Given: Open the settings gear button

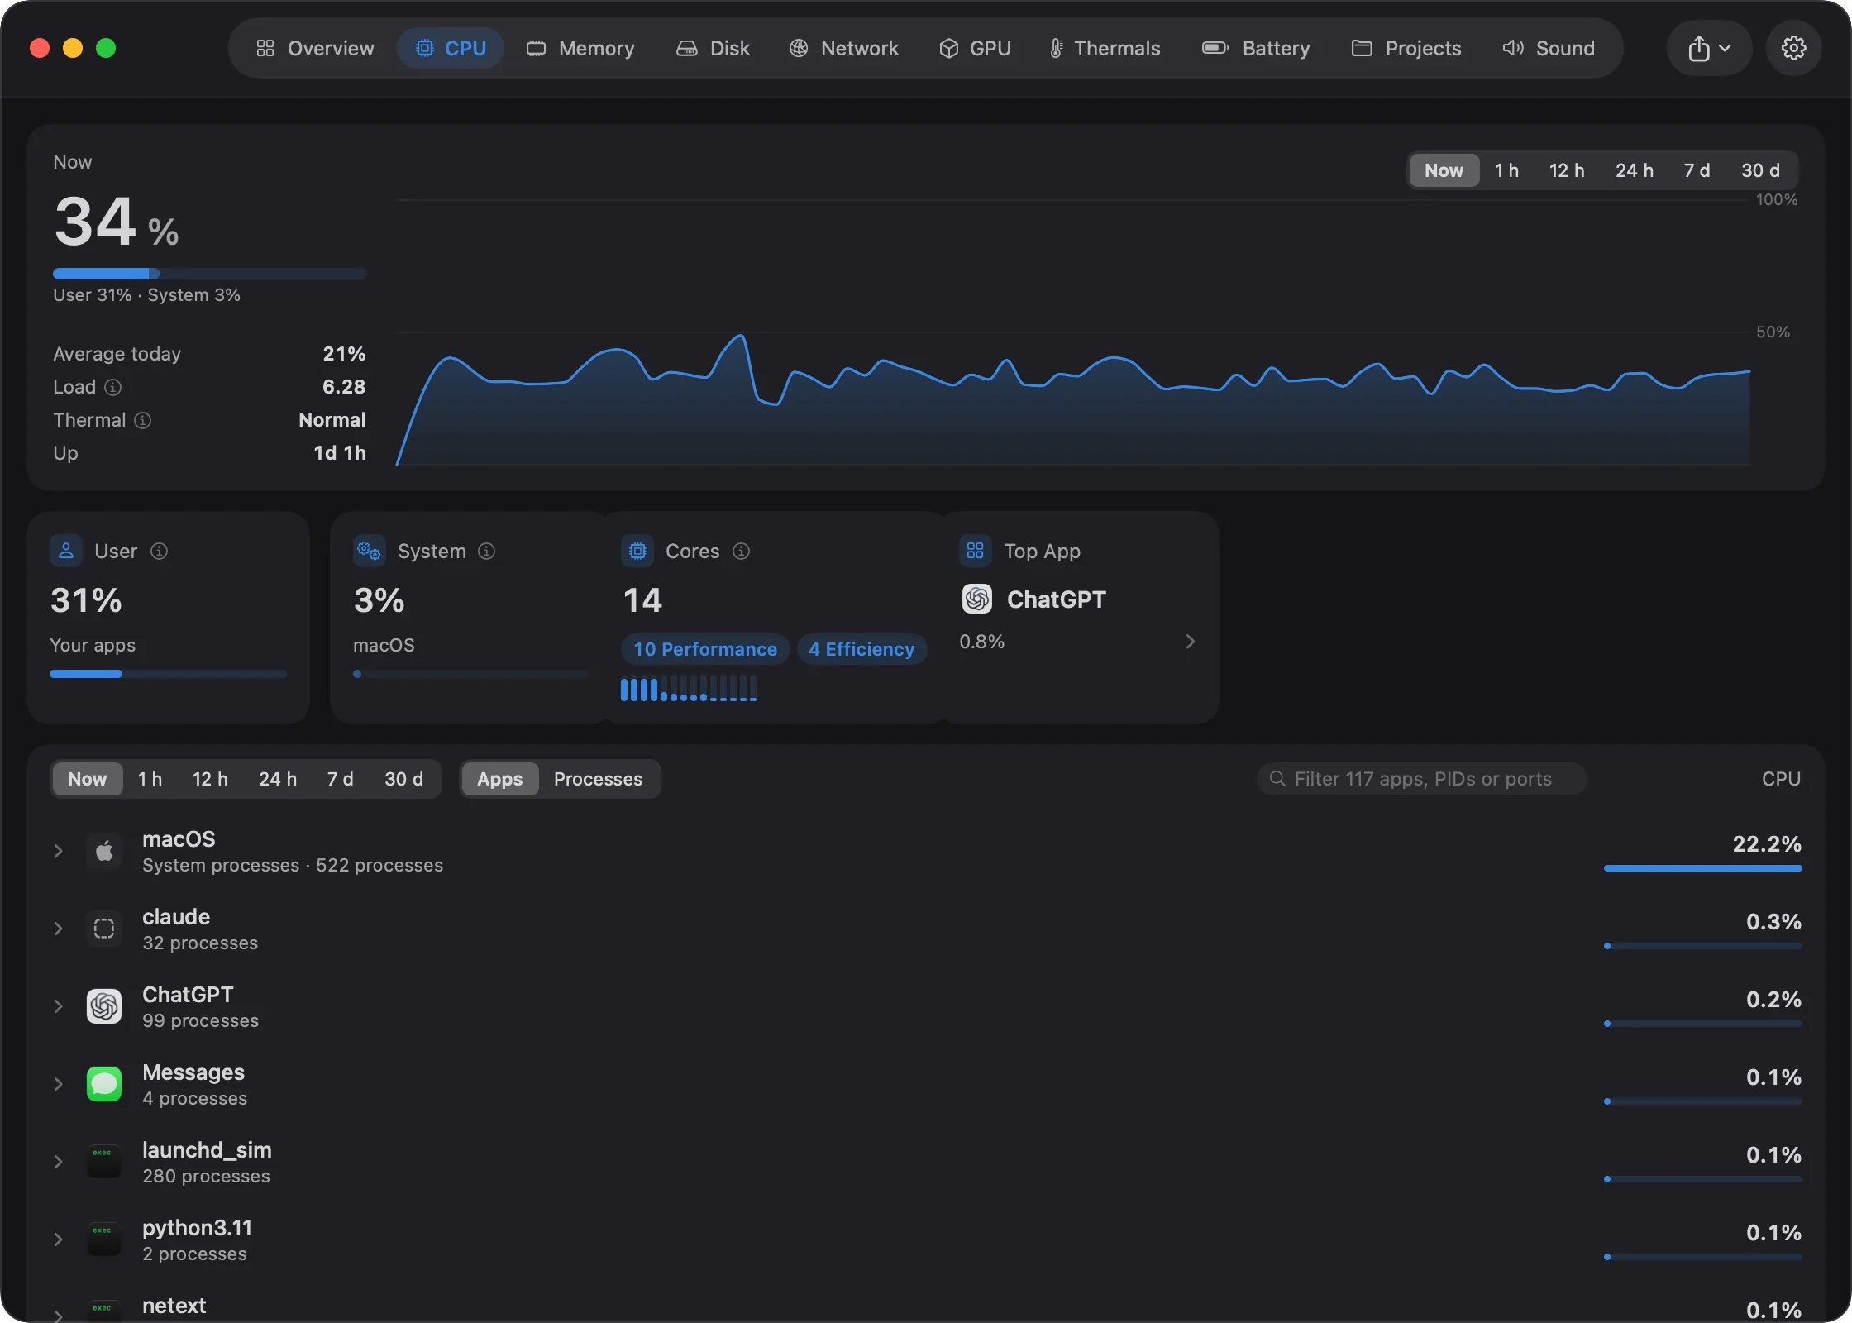Looking at the screenshot, I should pyautogui.click(x=1793, y=48).
